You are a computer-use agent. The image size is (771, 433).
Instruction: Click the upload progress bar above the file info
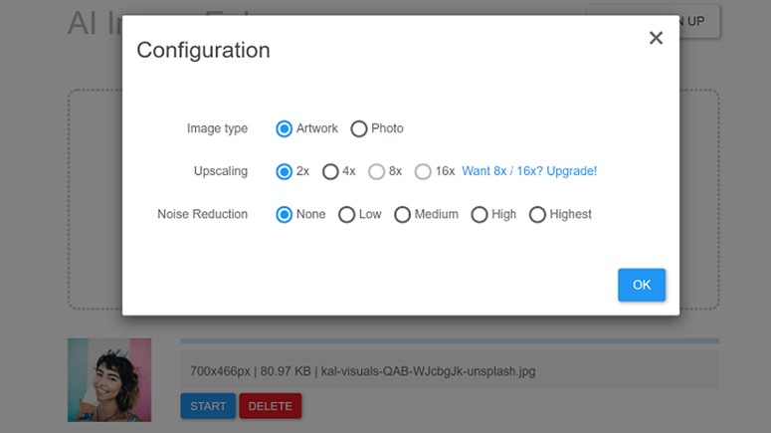tap(450, 341)
